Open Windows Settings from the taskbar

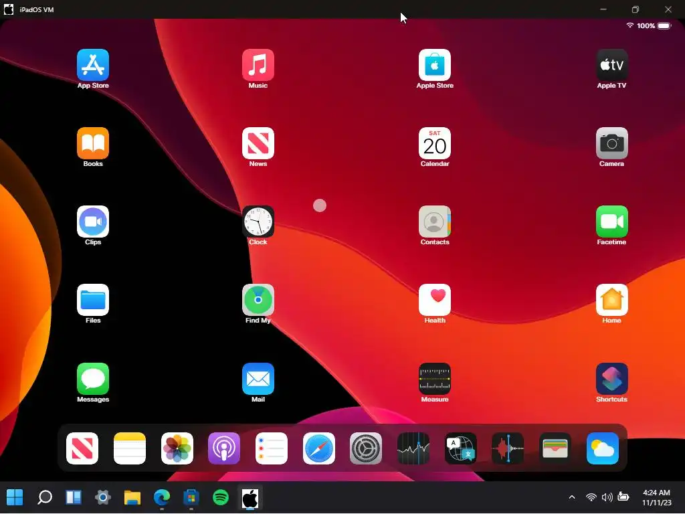coord(102,497)
